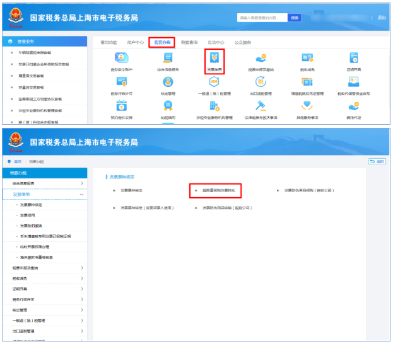Click 套餐业务 cube icon in sidebar header

pyautogui.click(x=10, y=42)
